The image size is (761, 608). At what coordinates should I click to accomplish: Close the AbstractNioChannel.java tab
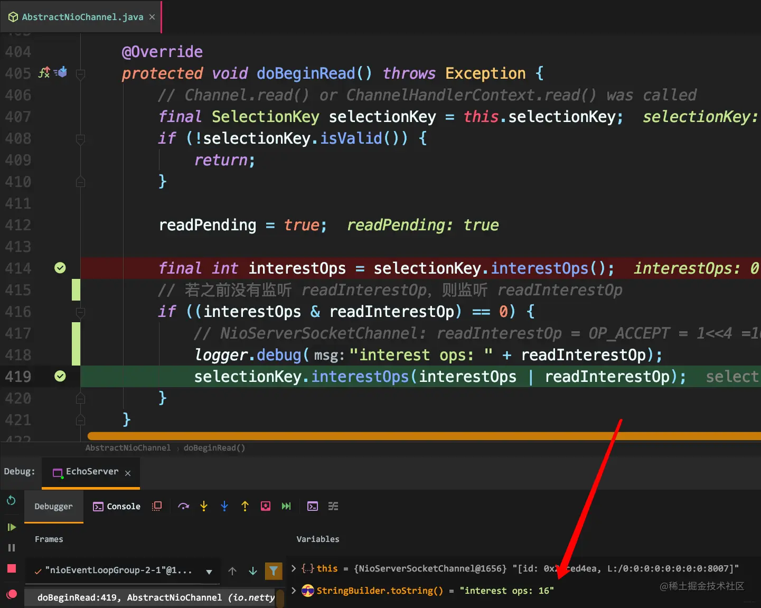point(152,17)
